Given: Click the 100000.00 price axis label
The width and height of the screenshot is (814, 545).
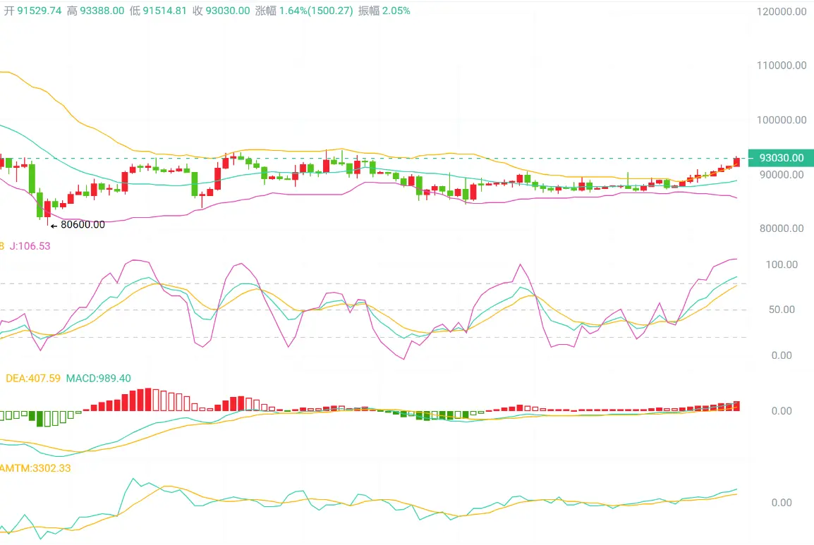Looking at the screenshot, I should [782, 120].
